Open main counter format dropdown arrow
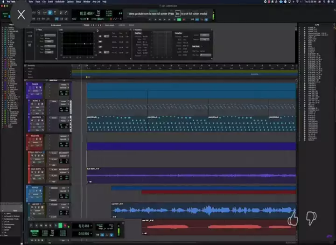The height and width of the screenshot is (245, 336). click(94, 14)
